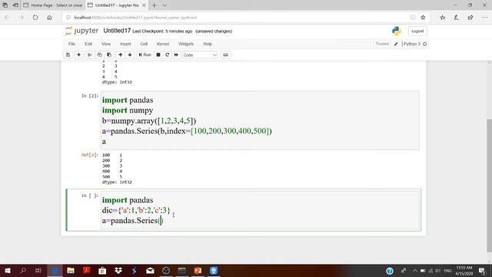Click the Out[2] series output text
The image size is (492, 277).
click(x=117, y=169)
